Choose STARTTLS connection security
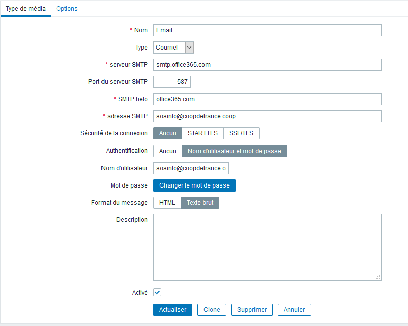The height and width of the screenshot is (326, 408). point(202,133)
